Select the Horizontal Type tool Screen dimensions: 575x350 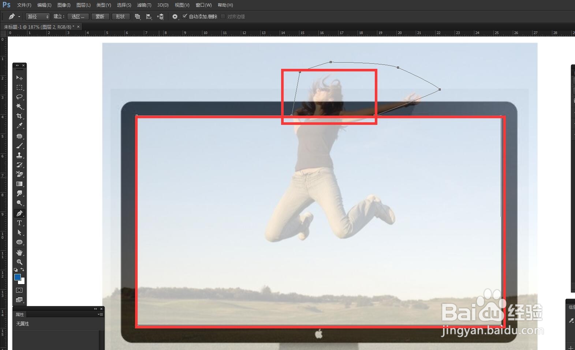(x=19, y=223)
